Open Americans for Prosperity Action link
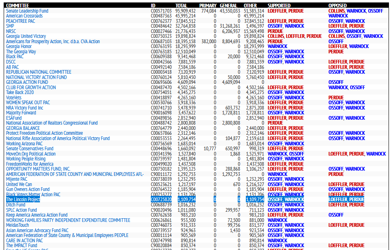Image resolution: width=391 pixels, height=250 pixels. tap(53, 42)
